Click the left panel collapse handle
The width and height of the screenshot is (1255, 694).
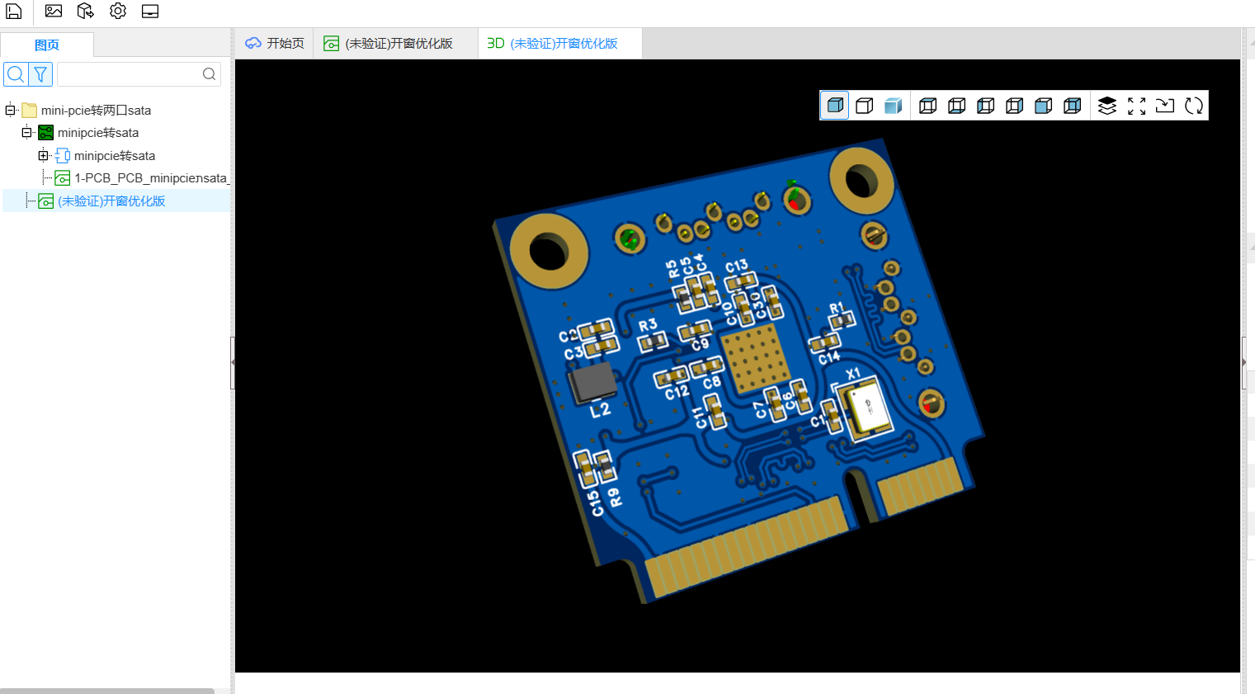click(x=233, y=362)
